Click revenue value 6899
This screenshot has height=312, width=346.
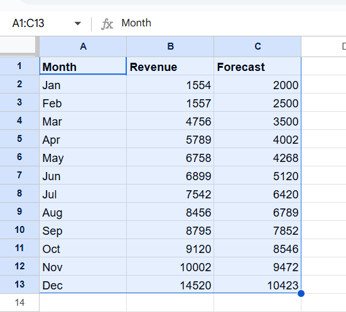(x=170, y=175)
